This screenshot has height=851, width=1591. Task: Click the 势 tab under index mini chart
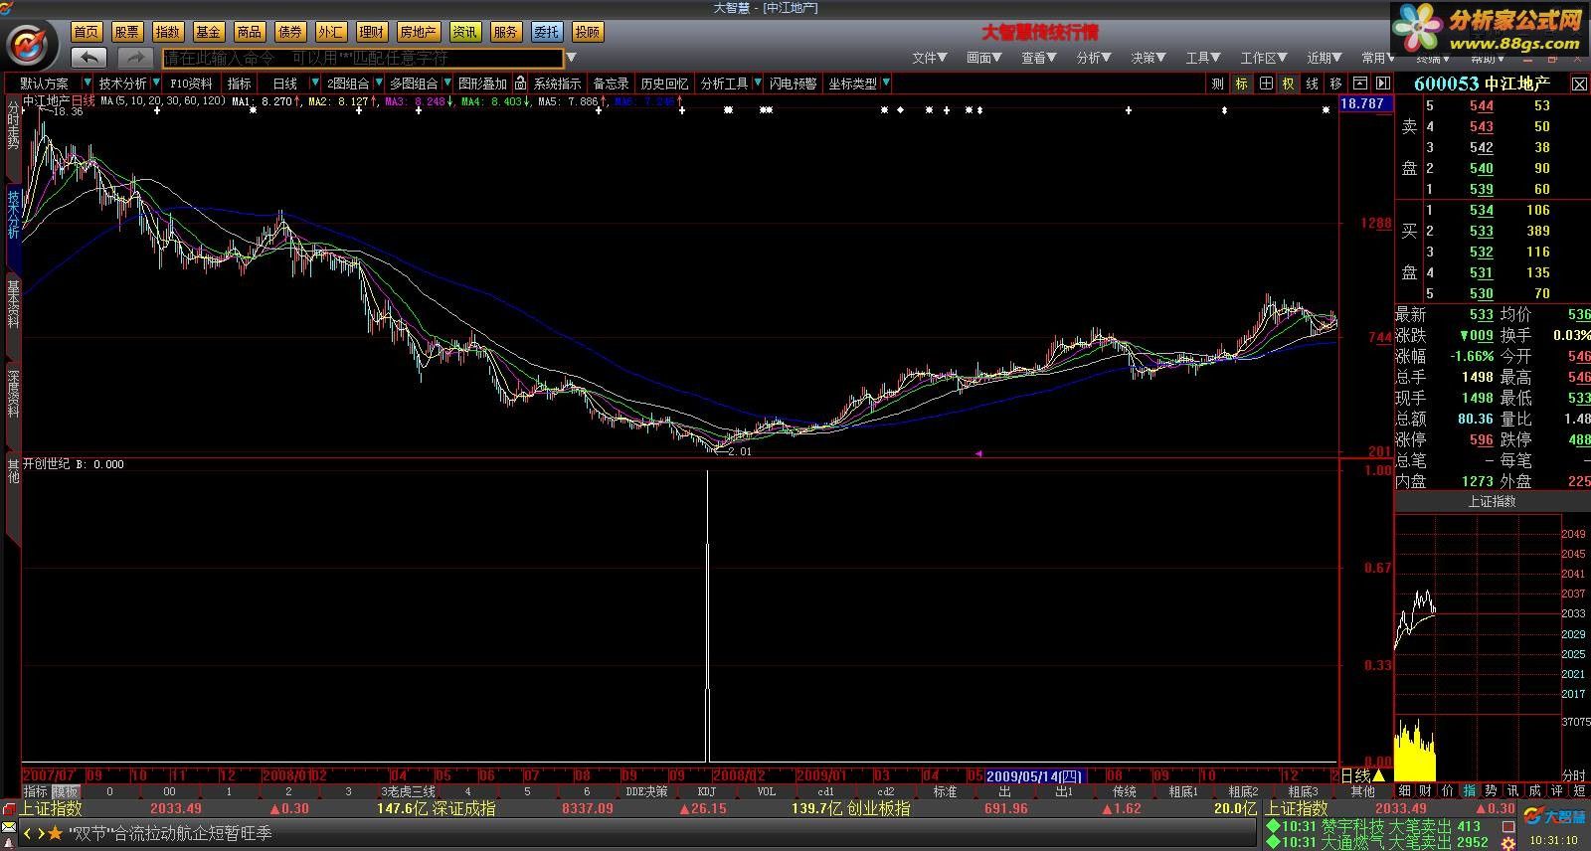[x=1491, y=790]
